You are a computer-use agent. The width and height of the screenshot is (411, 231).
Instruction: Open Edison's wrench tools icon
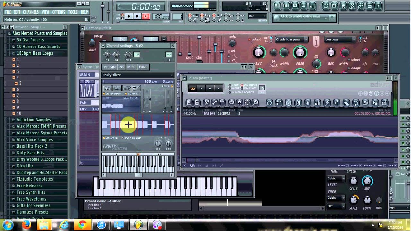pyautogui.click(x=214, y=103)
